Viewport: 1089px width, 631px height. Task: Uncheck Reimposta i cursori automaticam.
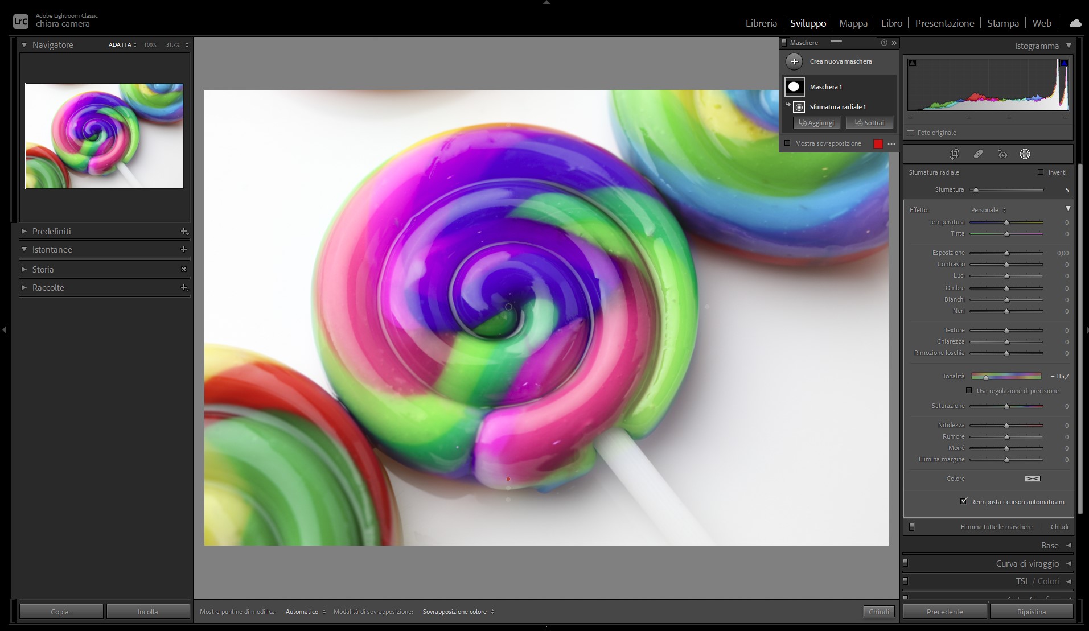coord(964,501)
